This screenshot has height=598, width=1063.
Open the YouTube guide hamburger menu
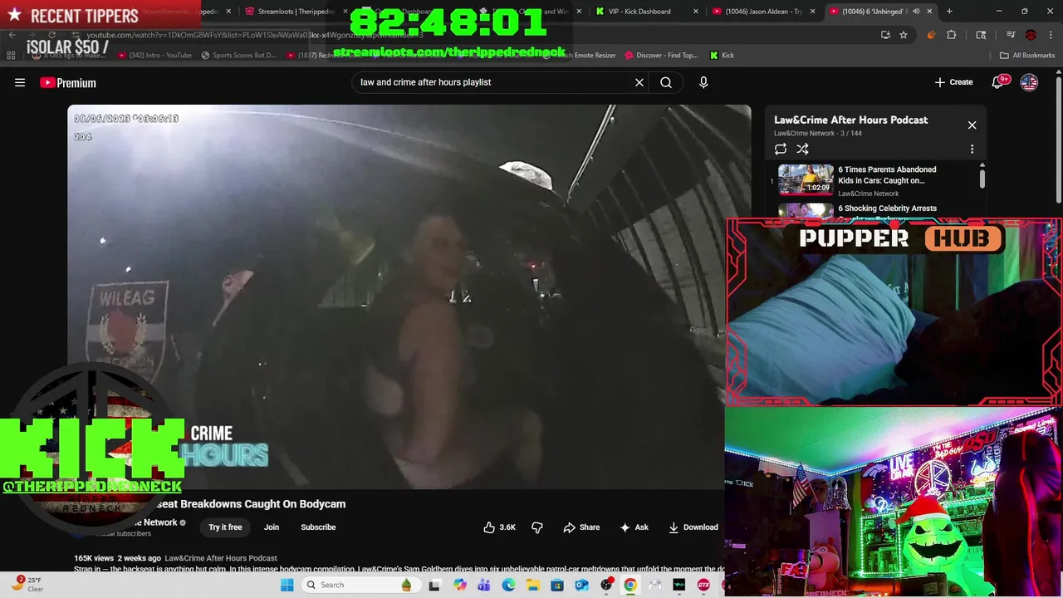(x=20, y=82)
